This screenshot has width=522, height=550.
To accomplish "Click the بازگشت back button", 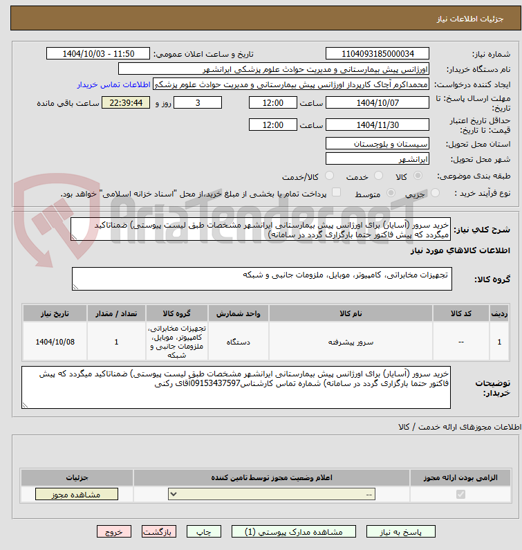I will pos(159,532).
